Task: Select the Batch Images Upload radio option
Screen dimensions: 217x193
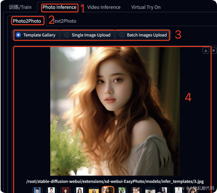Action: (x=142, y=35)
